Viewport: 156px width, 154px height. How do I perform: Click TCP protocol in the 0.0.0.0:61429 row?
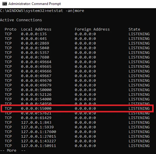pos(8,118)
